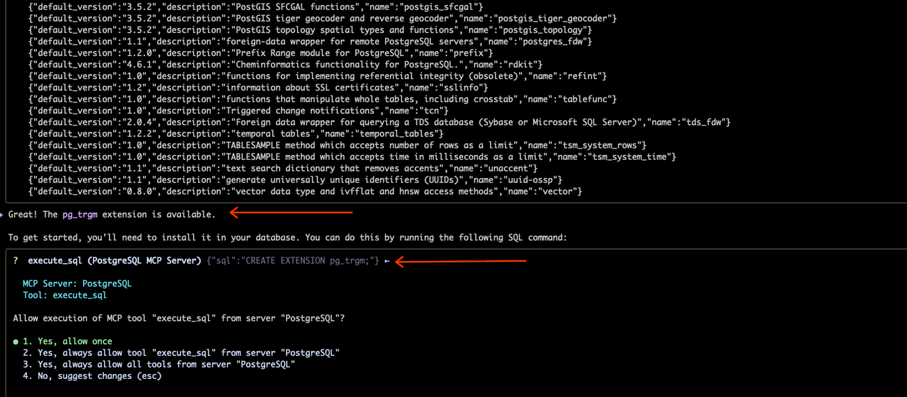The height and width of the screenshot is (397, 907).
Task: Click the "execute_sql (PostgreSQL MCP Server)" header
Action: [114, 260]
